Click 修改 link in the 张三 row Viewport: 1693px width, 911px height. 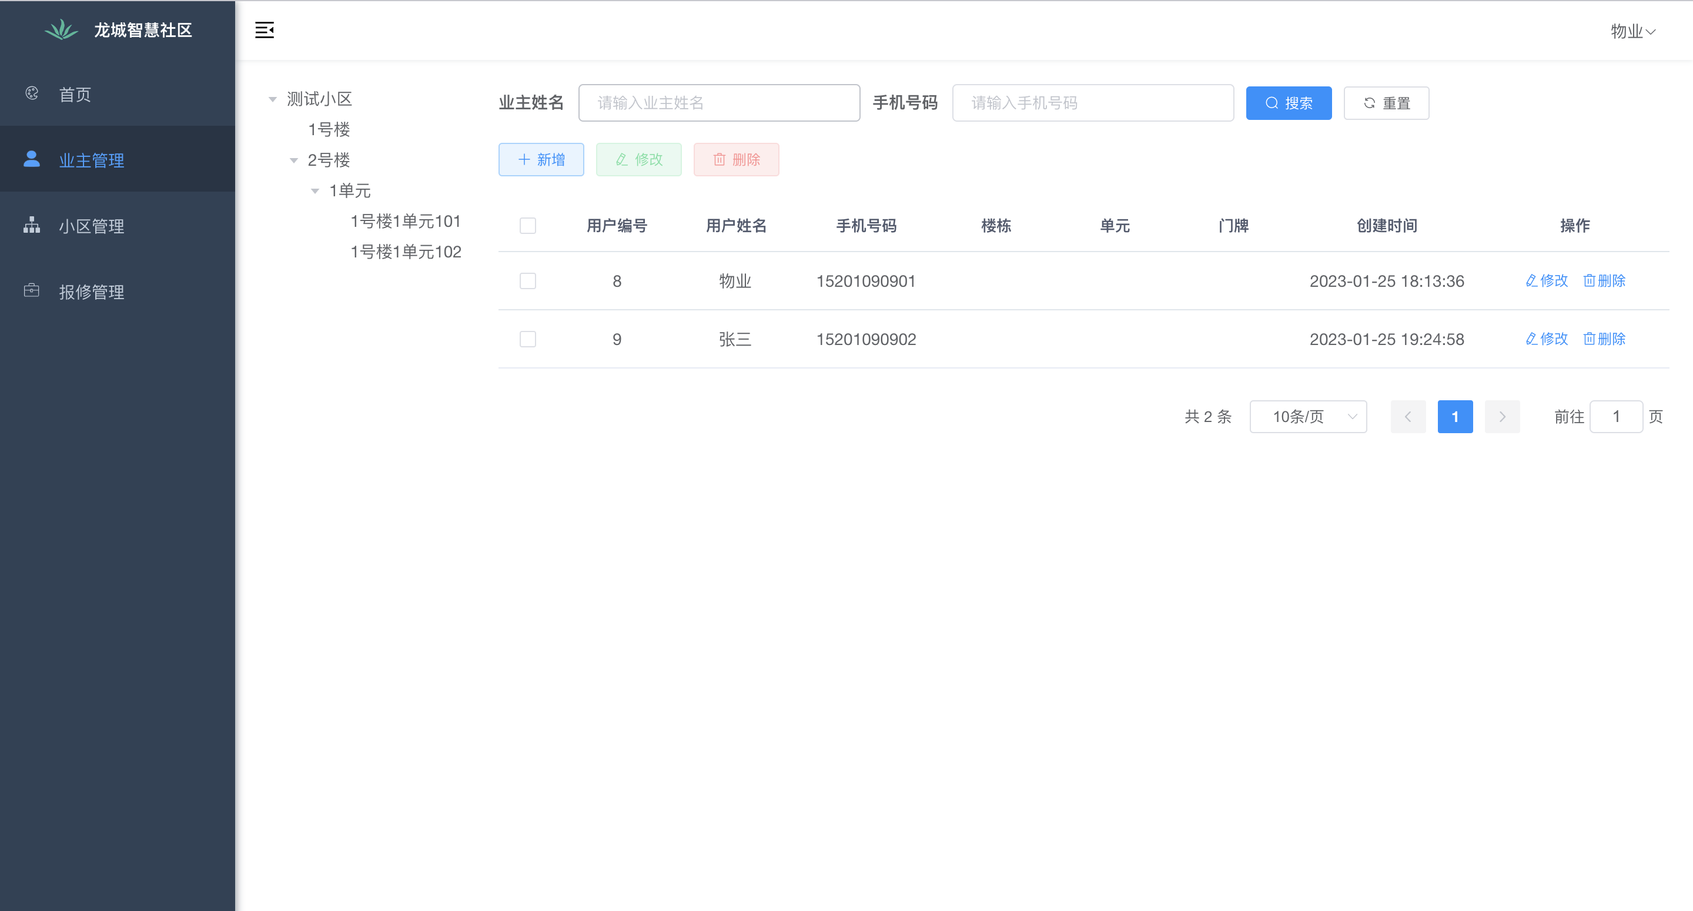pos(1547,339)
